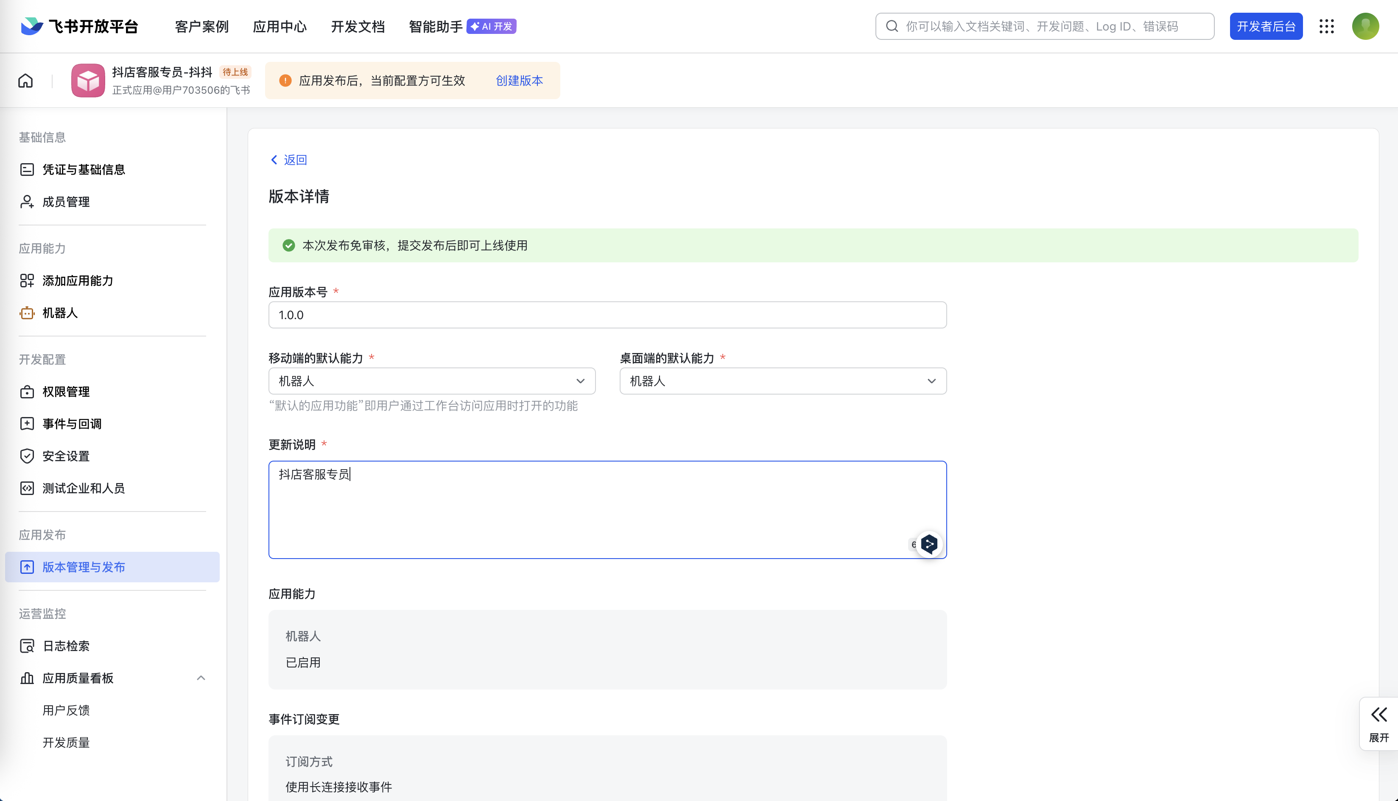Collapse 应用质量看板 section
This screenshot has height=801, width=1398.
[x=201, y=678]
